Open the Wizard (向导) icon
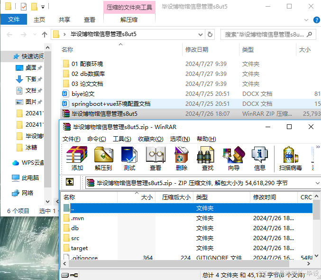The height and width of the screenshot is (280, 321). pos(234,159)
